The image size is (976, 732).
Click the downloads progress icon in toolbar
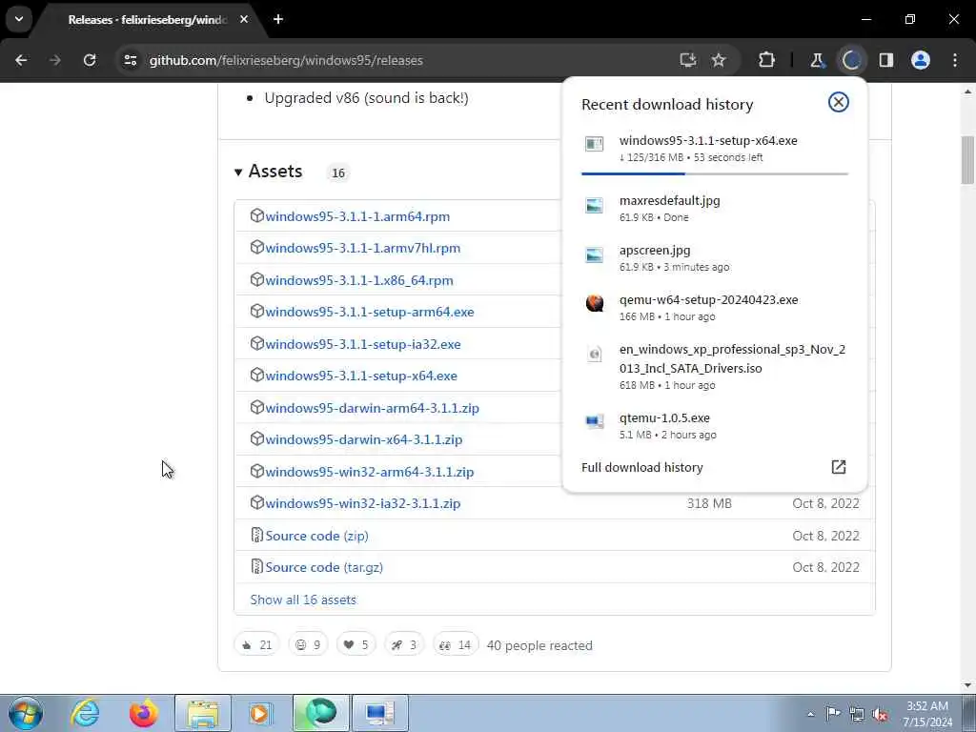coord(851,60)
